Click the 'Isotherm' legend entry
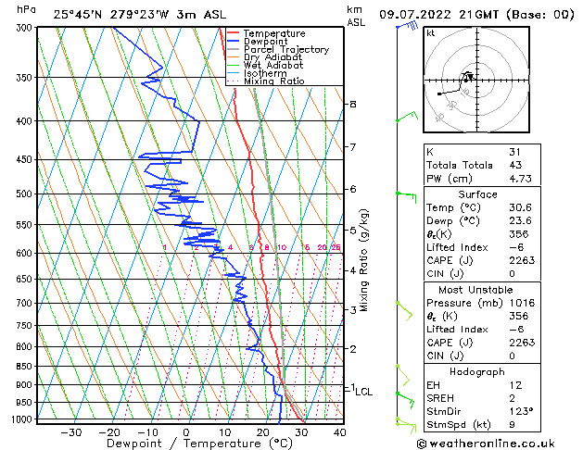 265,73
